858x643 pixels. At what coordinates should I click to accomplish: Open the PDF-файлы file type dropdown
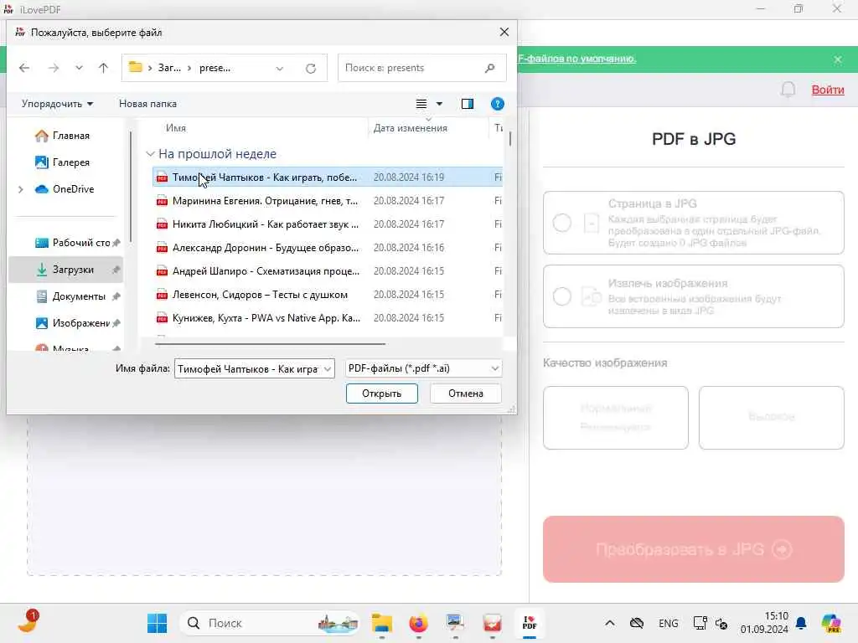point(423,368)
